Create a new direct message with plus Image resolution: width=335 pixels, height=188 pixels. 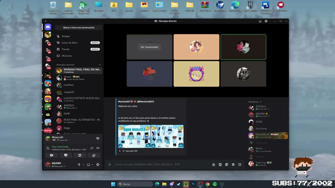100,65
